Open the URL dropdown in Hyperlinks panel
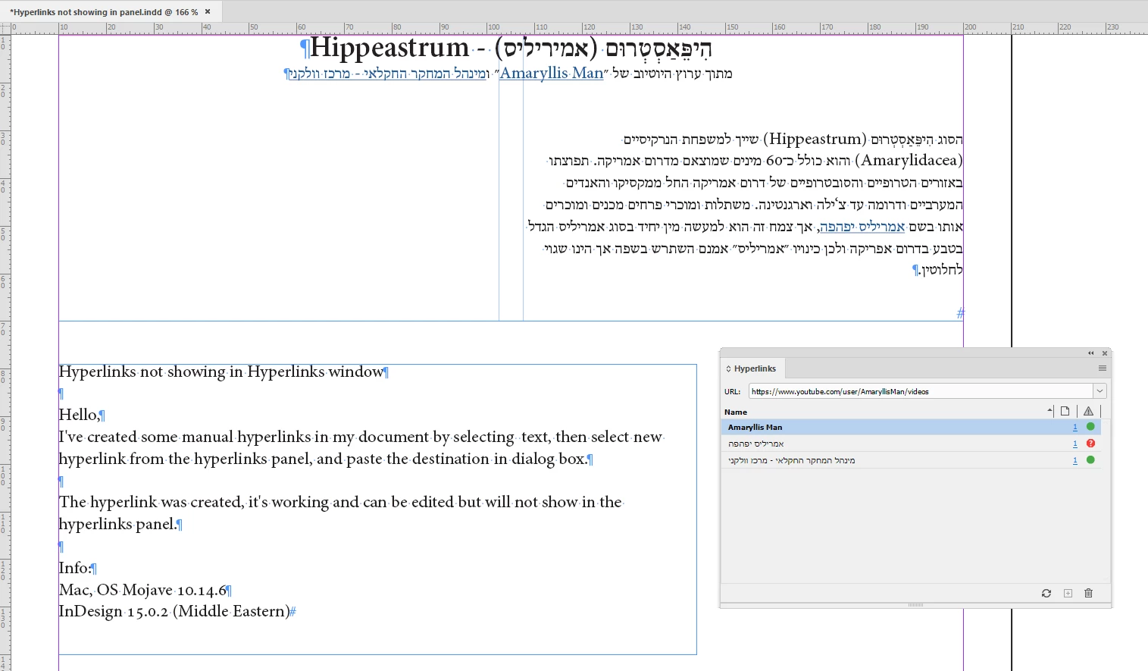This screenshot has width=1148, height=671. pos(1100,391)
